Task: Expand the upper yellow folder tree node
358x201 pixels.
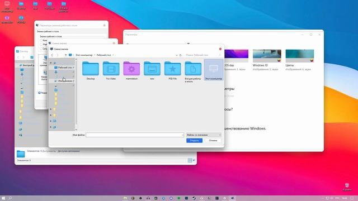Action: coord(51,109)
